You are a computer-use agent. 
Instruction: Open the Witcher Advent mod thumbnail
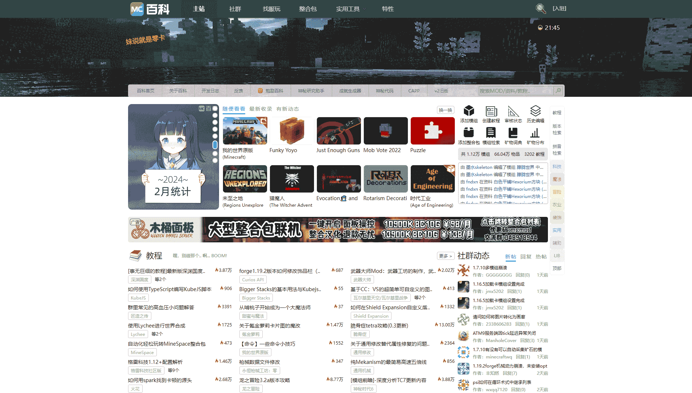pos(292,179)
